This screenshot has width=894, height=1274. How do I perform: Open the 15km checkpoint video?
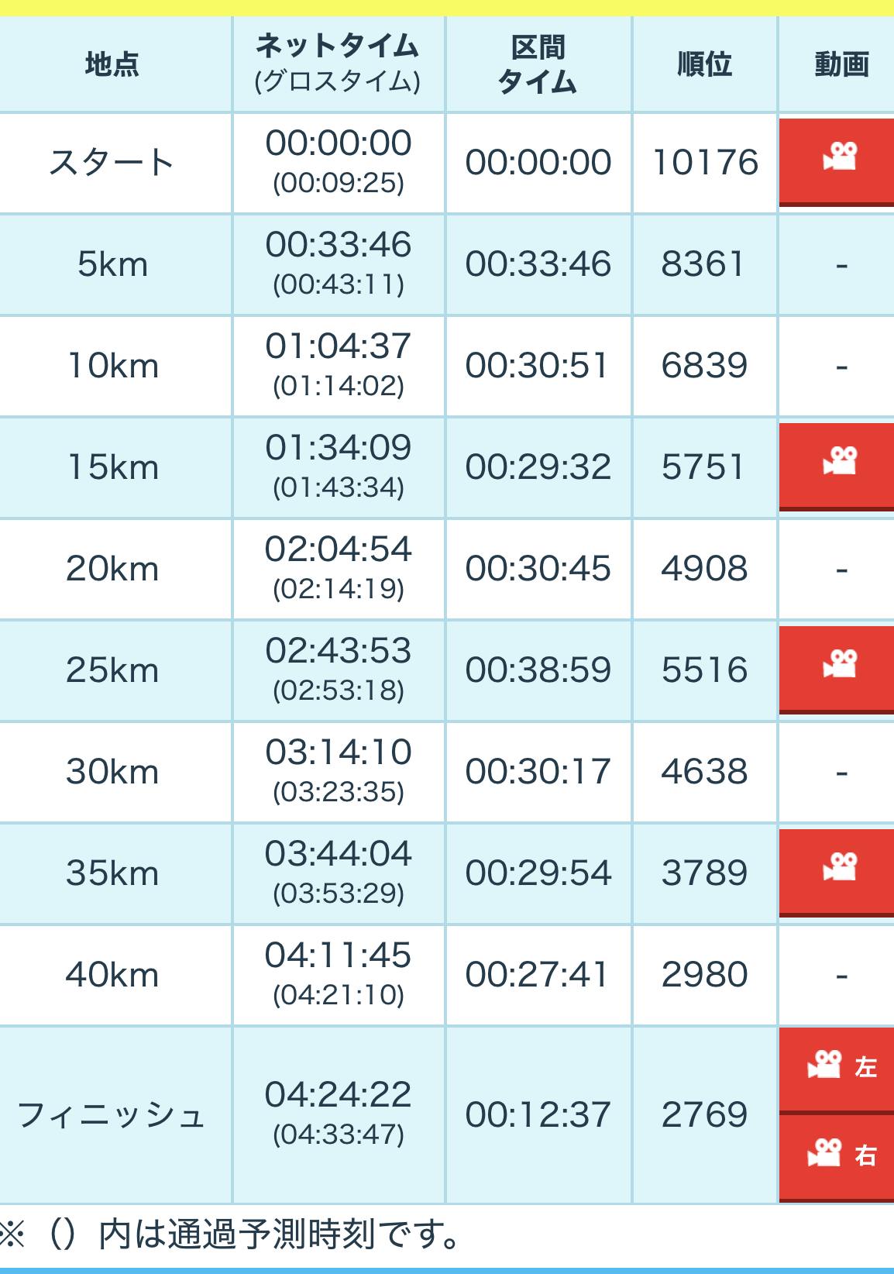838,464
